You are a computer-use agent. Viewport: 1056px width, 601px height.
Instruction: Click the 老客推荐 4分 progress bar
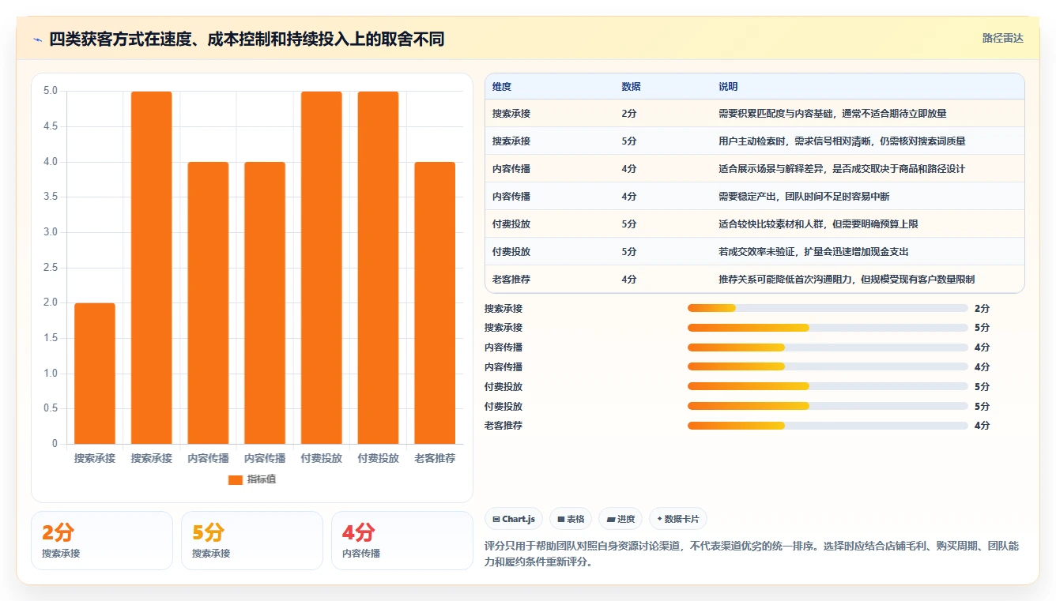tap(828, 426)
